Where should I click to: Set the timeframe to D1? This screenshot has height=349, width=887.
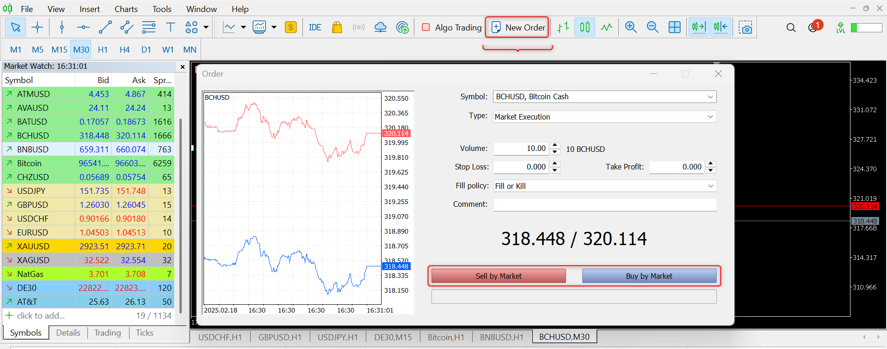point(146,49)
